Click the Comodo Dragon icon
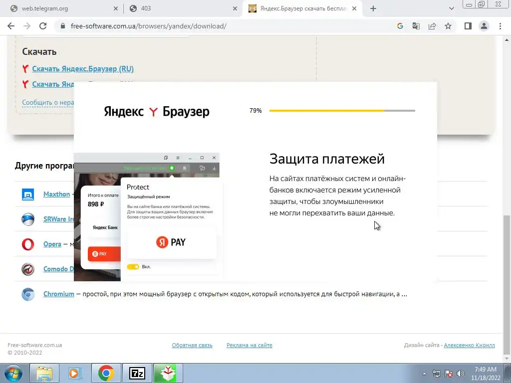Viewport: 511px width, 383px height. (28, 269)
